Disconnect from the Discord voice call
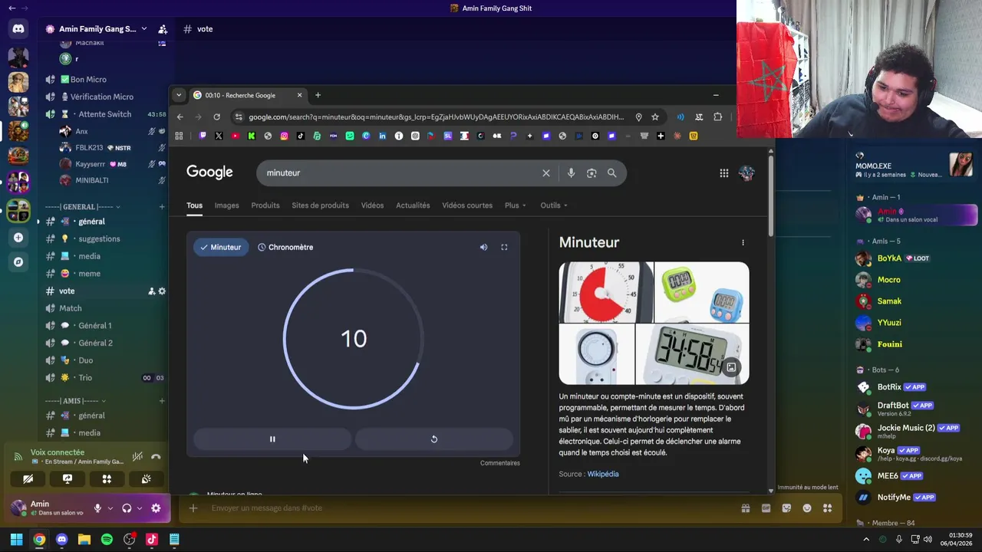This screenshot has width=982, height=552. click(x=156, y=457)
